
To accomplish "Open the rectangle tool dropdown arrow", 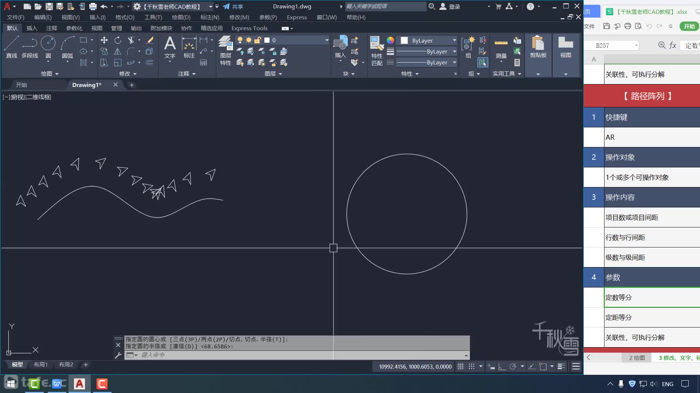I will [x=92, y=40].
